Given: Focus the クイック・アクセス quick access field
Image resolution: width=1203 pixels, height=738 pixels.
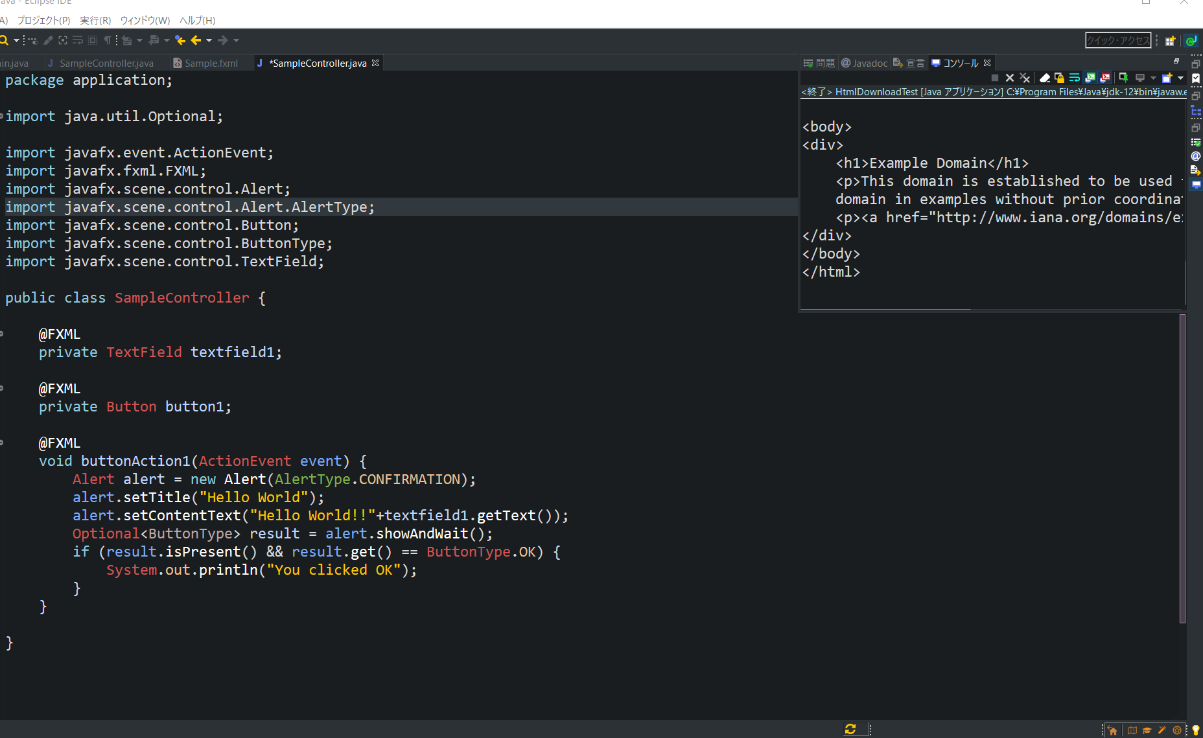Looking at the screenshot, I should 1118,40.
